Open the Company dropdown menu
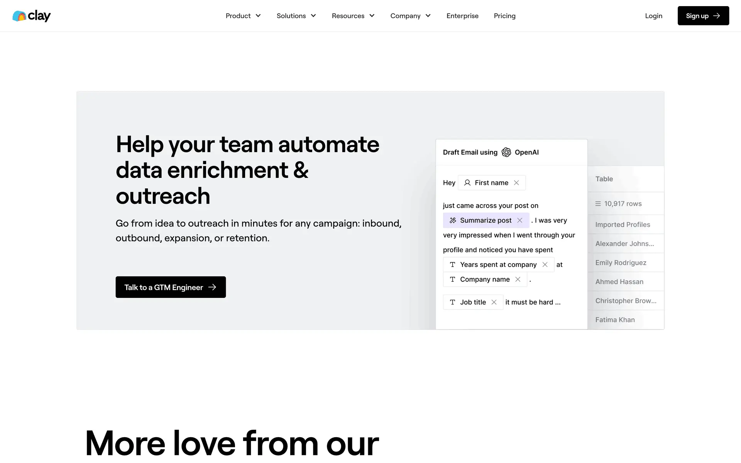 pyautogui.click(x=410, y=16)
